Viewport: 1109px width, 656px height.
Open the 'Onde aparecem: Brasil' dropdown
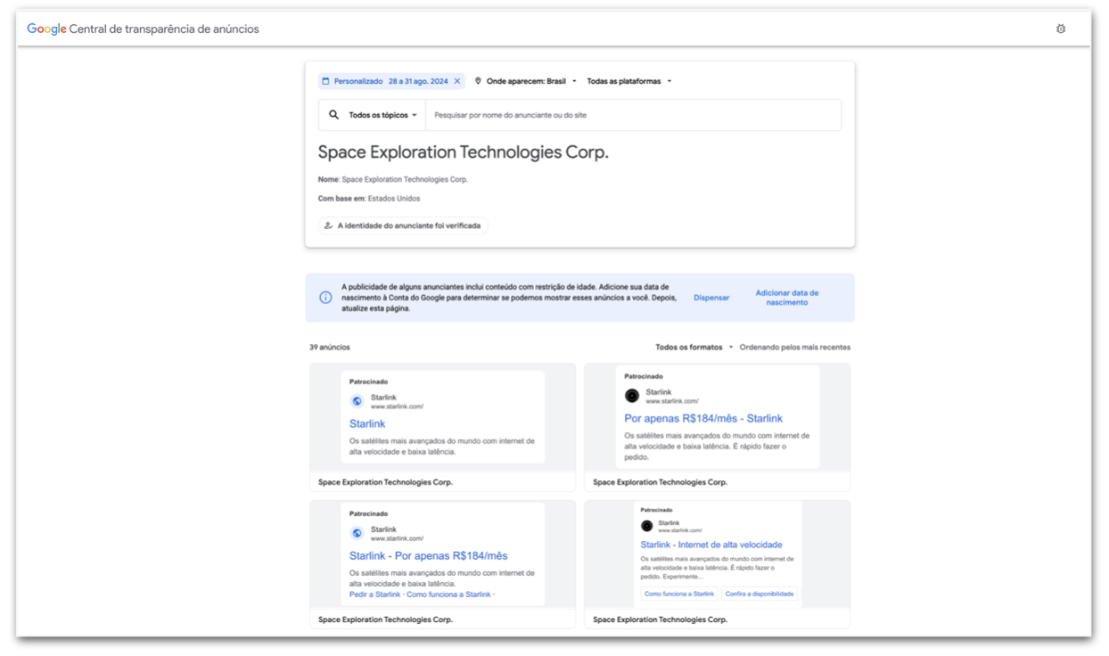click(525, 81)
